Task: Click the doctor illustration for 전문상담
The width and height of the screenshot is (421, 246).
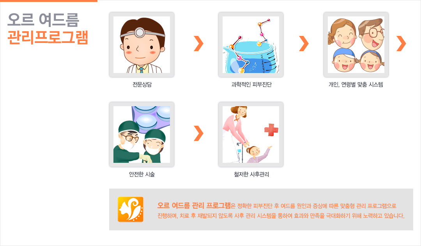Action: [142, 45]
